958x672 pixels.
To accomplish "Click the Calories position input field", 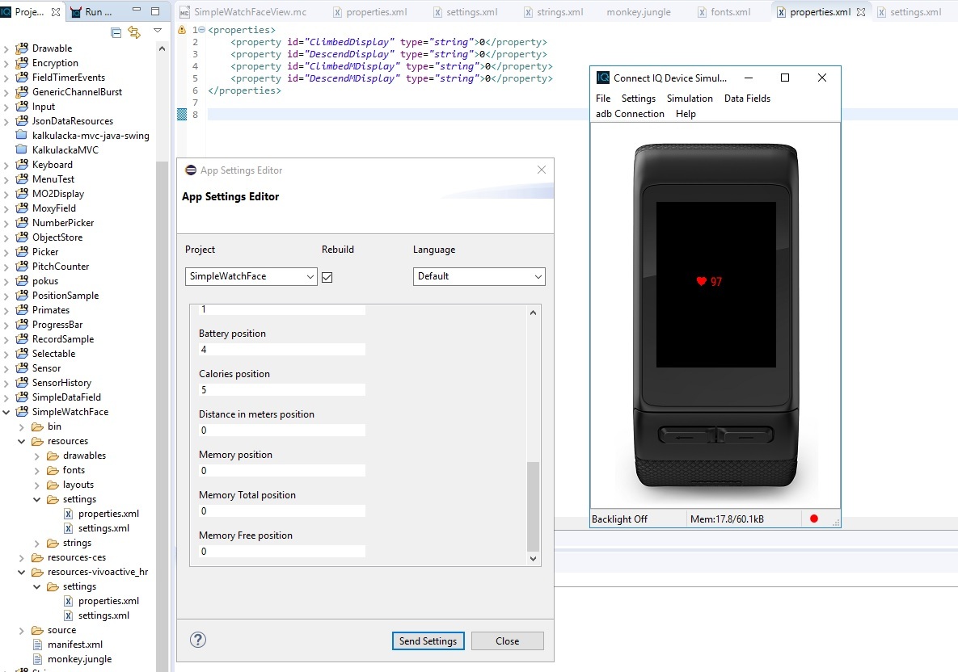I will tap(281, 390).
